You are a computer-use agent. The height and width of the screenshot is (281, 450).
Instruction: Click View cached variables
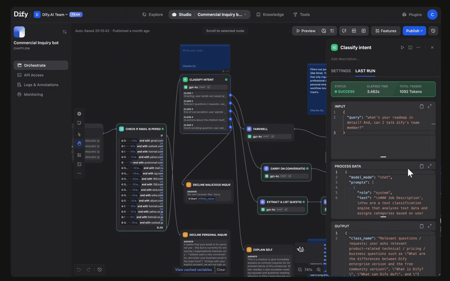(194, 270)
